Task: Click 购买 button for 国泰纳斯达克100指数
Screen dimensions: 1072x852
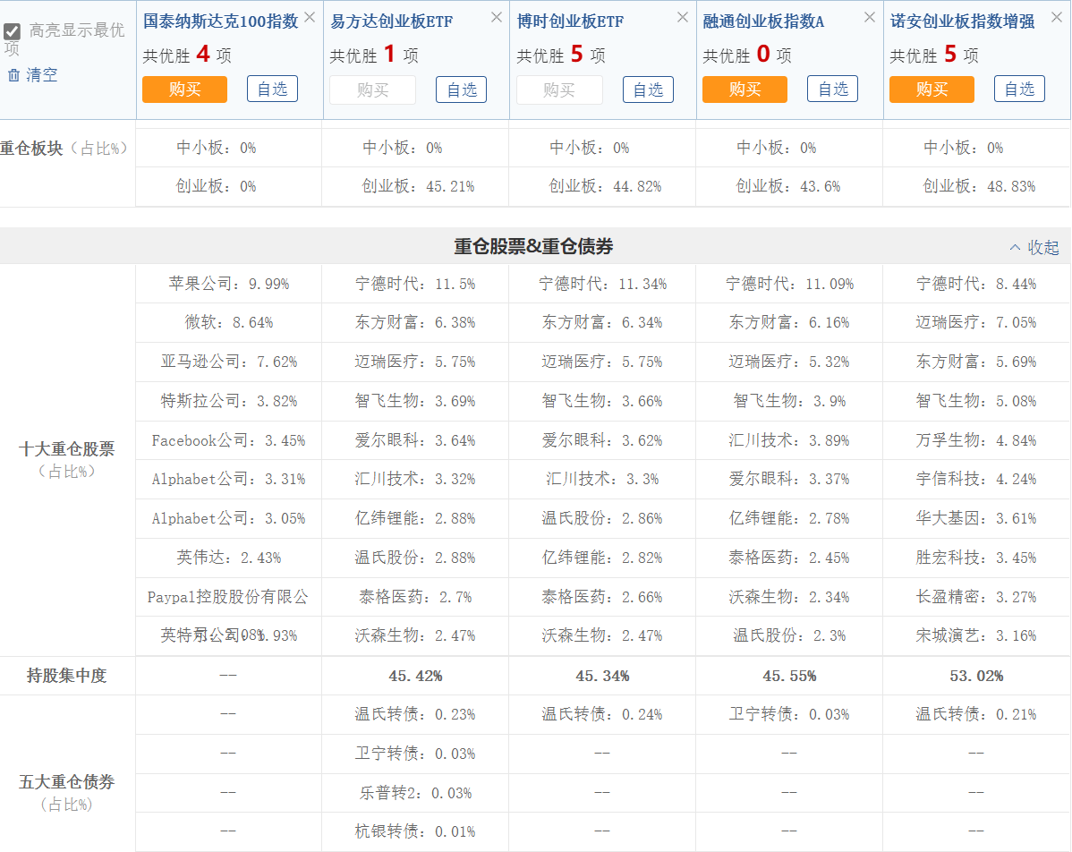Action: coord(184,89)
